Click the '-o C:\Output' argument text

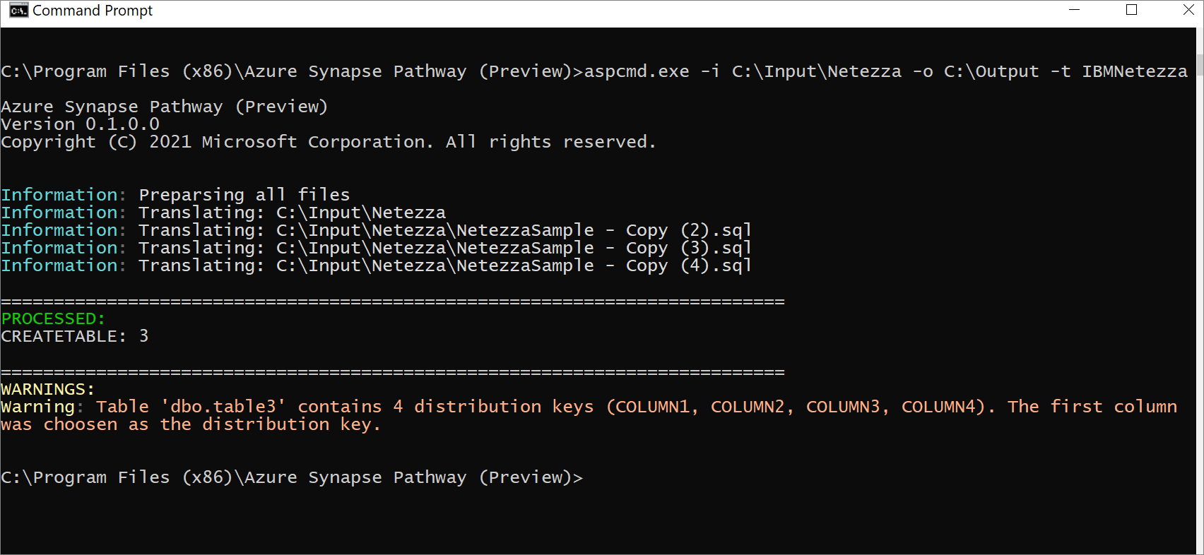coord(976,72)
